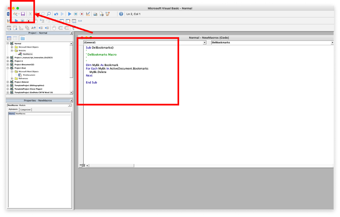Screen dimensions: 340x217
Task: Click the Save icon in the toolbar
Action: pyautogui.click(x=23, y=14)
